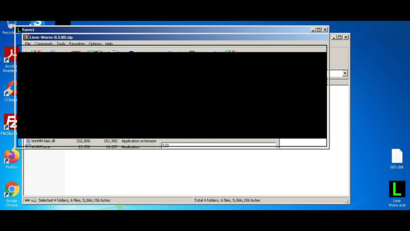This screenshot has height=231, width=410.
Task: Select the WinMM.Net.dll file name
Action: tap(43, 141)
